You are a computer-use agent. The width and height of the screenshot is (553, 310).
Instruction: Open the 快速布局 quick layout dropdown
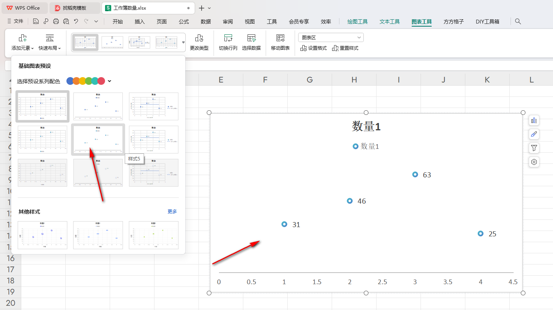tap(50, 42)
